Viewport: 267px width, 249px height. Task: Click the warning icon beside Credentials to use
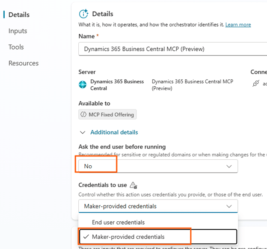pyautogui.click(x=133, y=185)
